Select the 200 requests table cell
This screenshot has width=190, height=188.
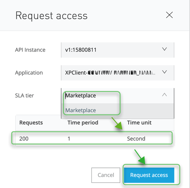pos(24,139)
